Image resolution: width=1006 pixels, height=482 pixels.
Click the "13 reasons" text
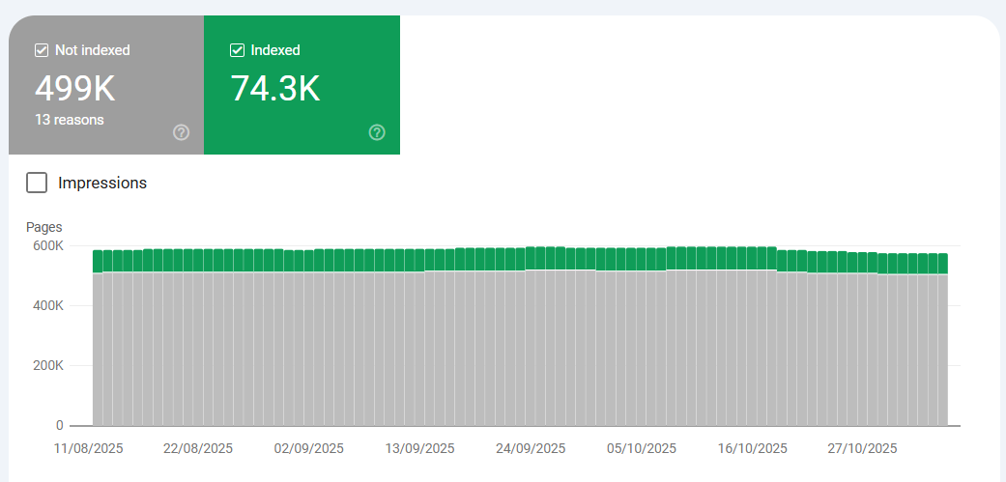70,120
